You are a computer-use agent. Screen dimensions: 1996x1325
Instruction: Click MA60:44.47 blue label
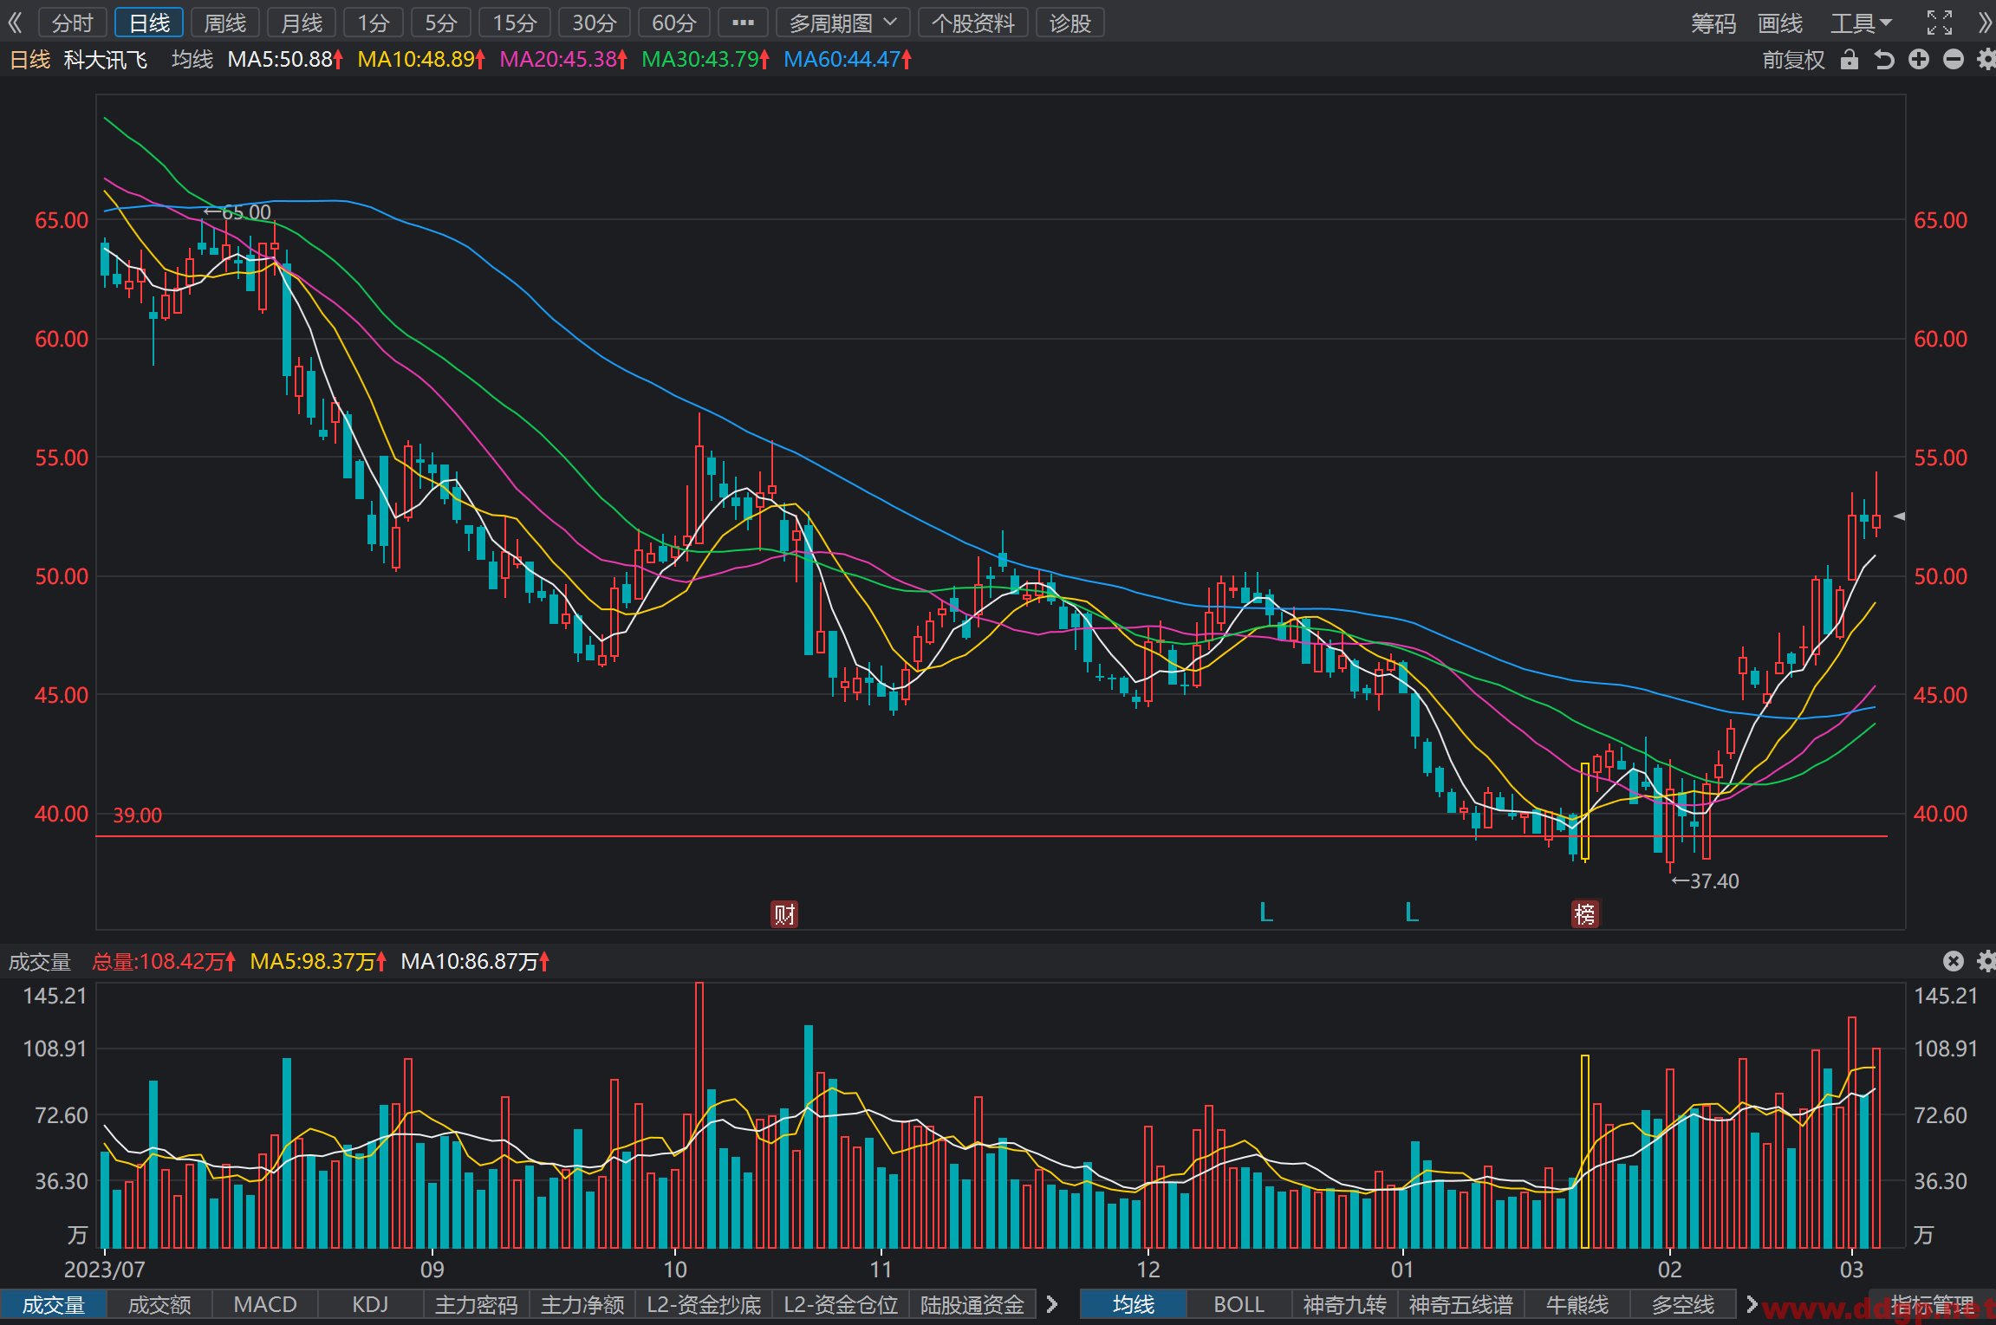click(x=848, y=59)
